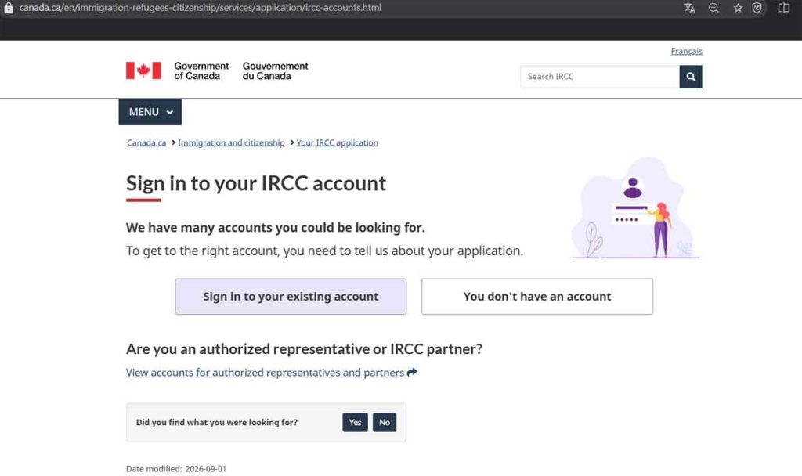Open the browser translate page icon
This screenshot has width=802, height=476.
689,8
